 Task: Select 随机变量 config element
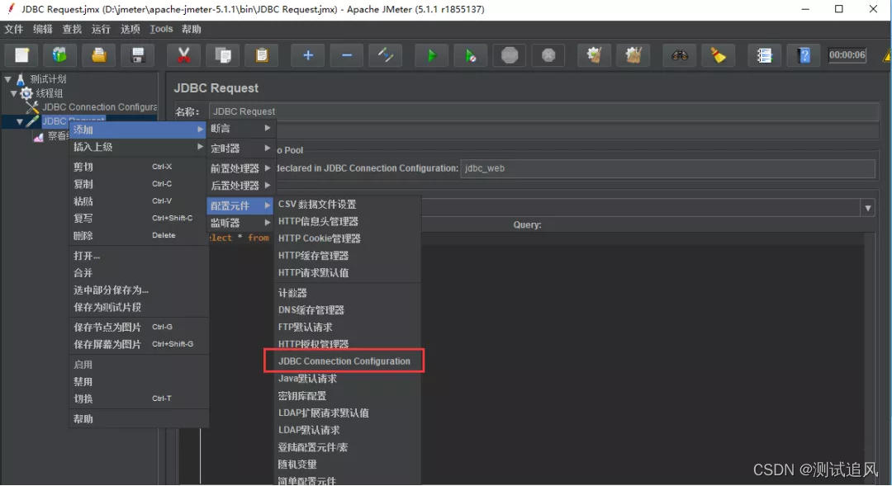[348, 464]
